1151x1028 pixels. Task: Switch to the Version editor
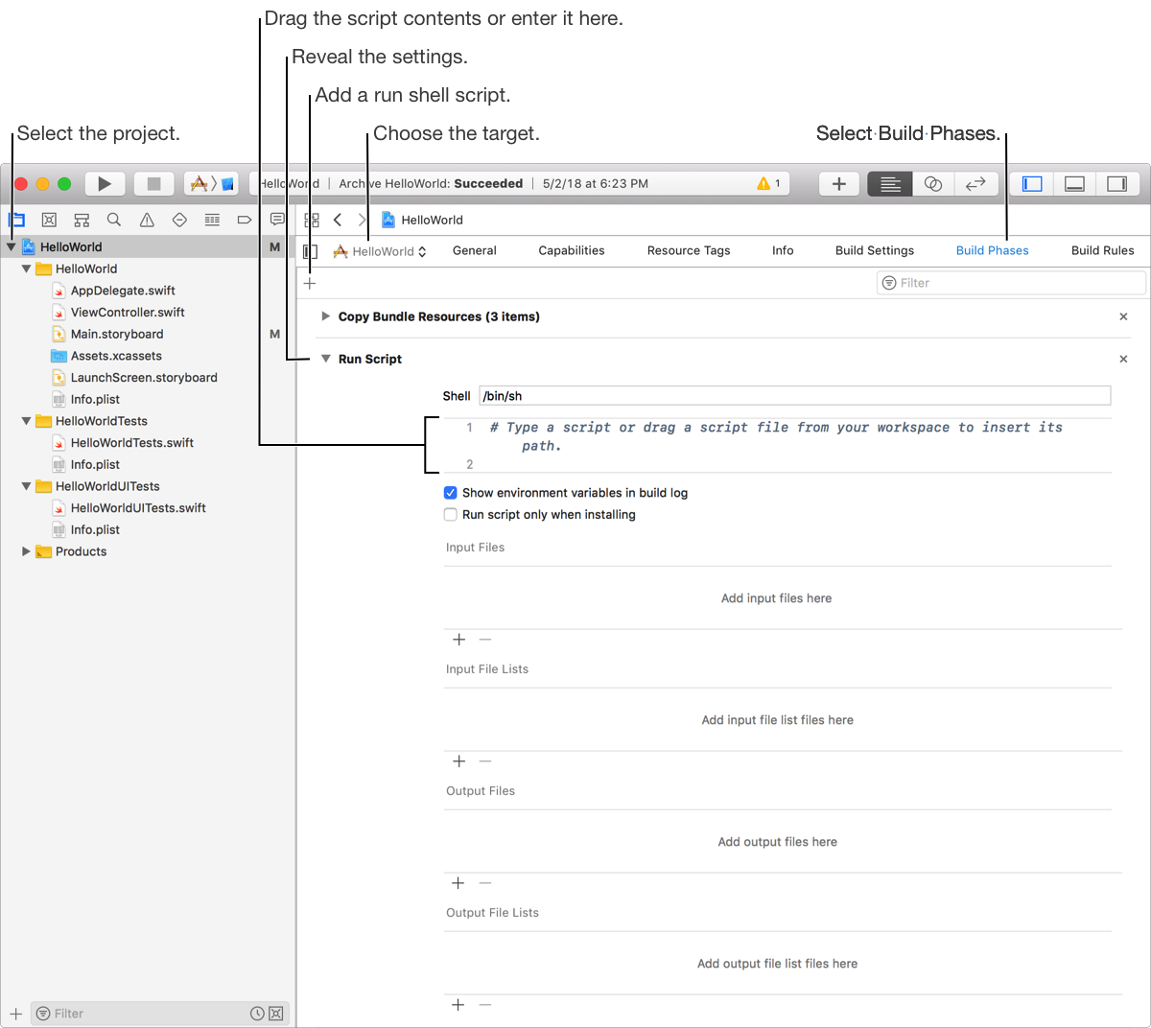click(975, 183)
